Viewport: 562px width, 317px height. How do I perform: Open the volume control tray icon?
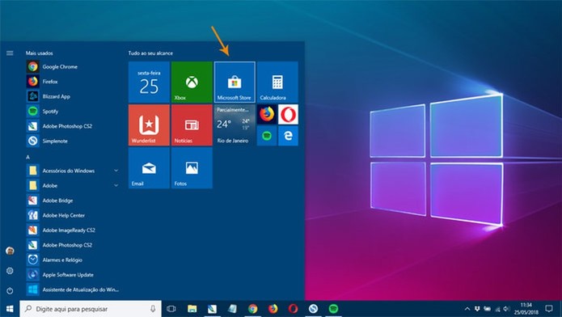coord(506,309)
